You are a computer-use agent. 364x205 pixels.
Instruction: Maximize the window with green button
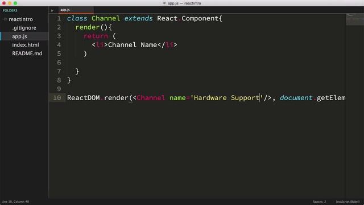coord(15,3)
